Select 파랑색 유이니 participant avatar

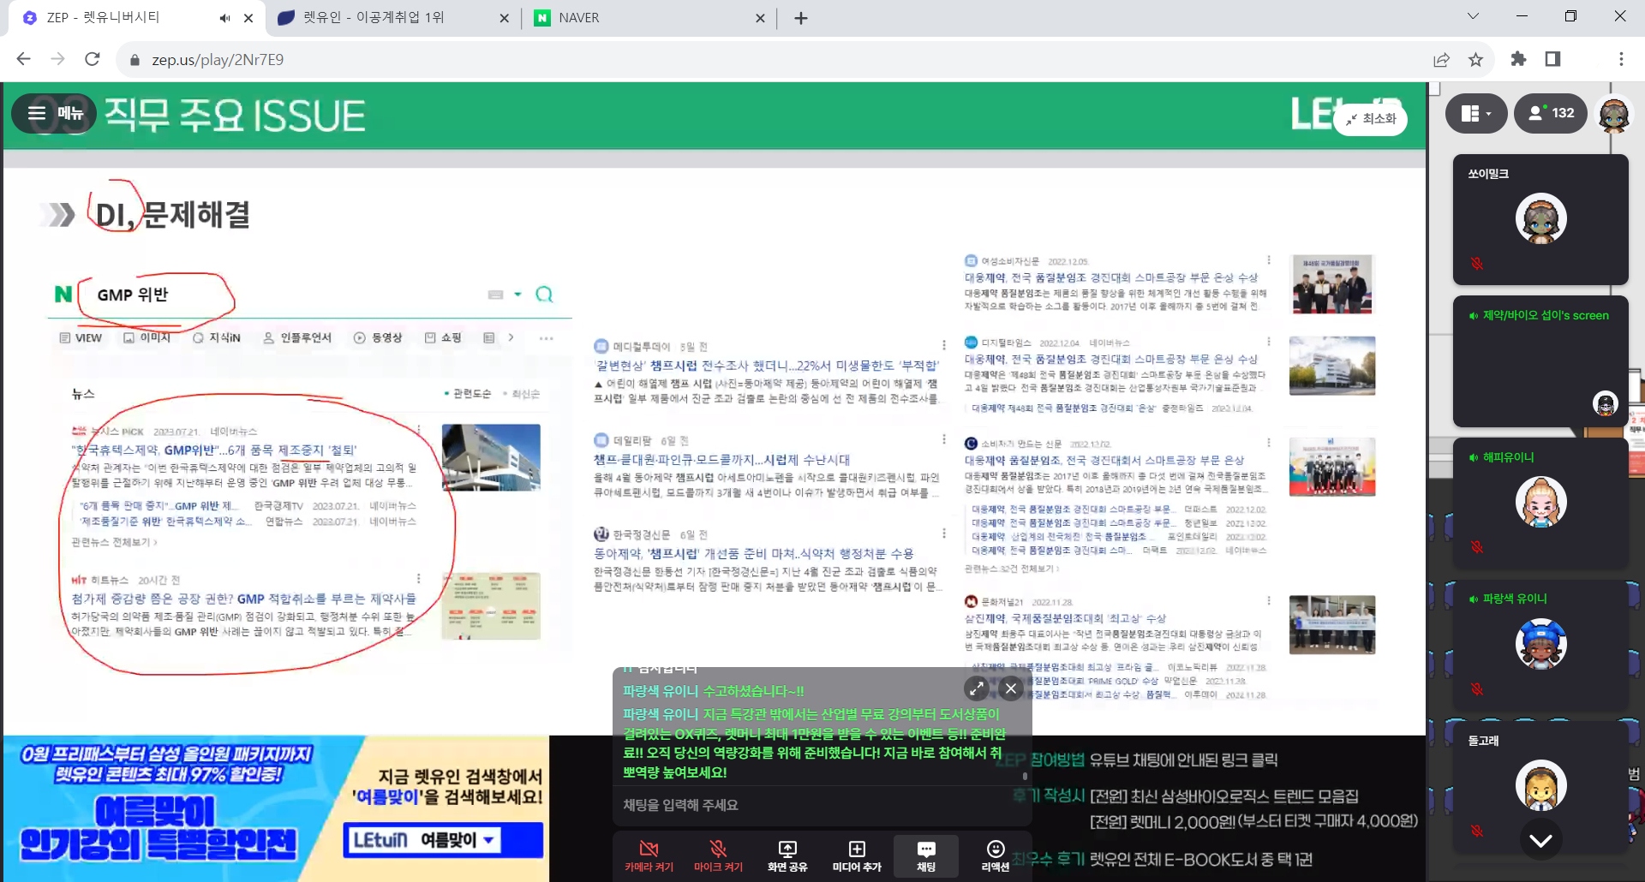click(x=1540, y=644)
